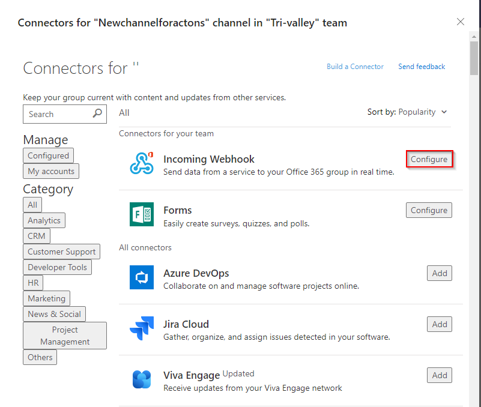The image size is (481, 407).
Task: Show Configured connectors under Manage
Action: (48, 155)
